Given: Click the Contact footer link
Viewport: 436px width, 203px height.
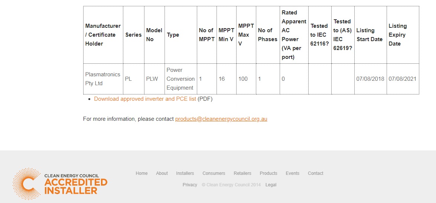Looking at the screenshot, I should point(316,173).
